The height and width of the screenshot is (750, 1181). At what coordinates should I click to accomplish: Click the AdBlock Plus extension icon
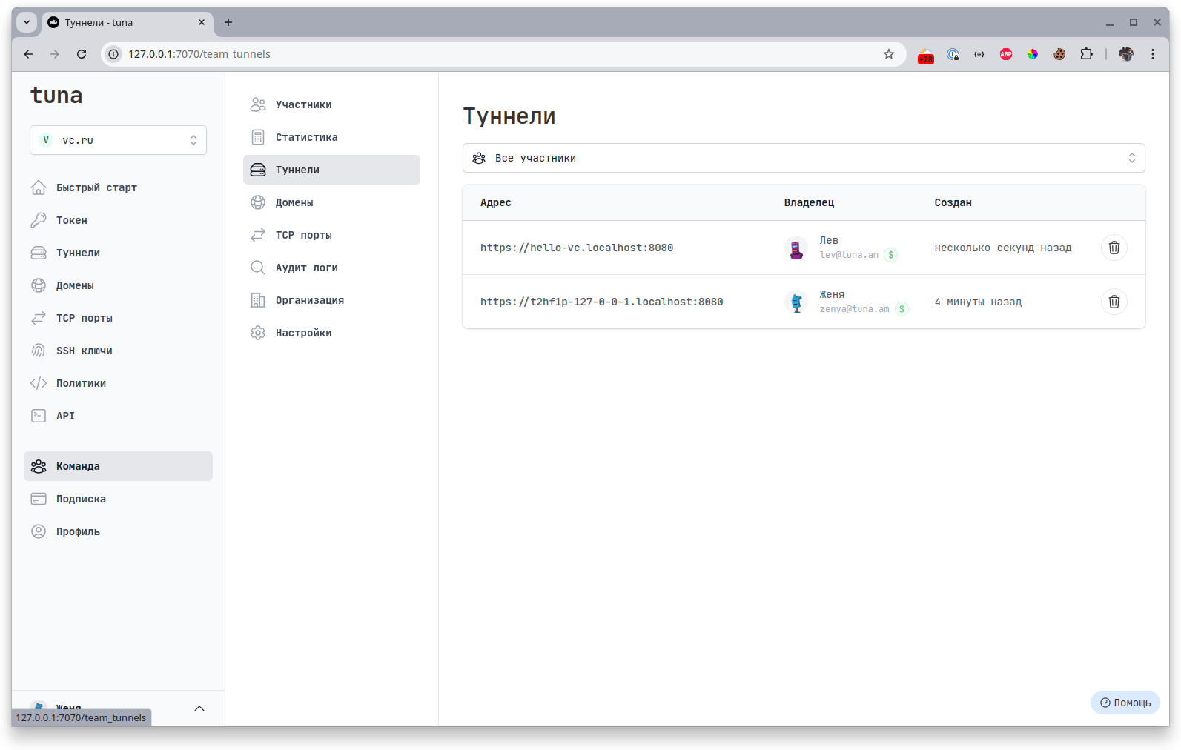(x=1006, y=54)
